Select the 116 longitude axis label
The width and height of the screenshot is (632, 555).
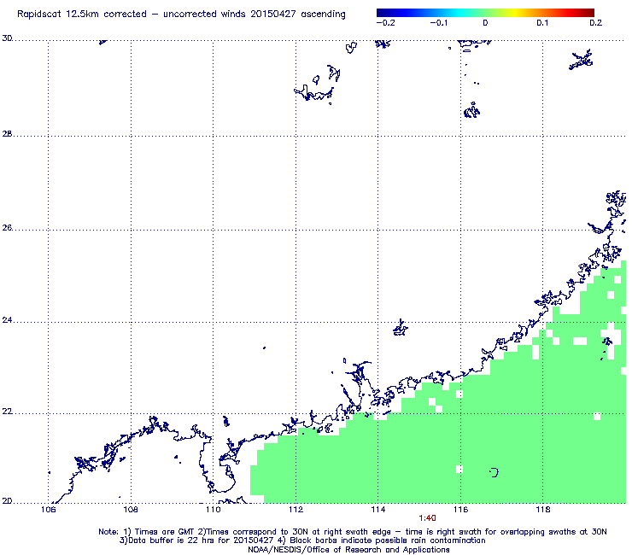click(x=460, y=510)
